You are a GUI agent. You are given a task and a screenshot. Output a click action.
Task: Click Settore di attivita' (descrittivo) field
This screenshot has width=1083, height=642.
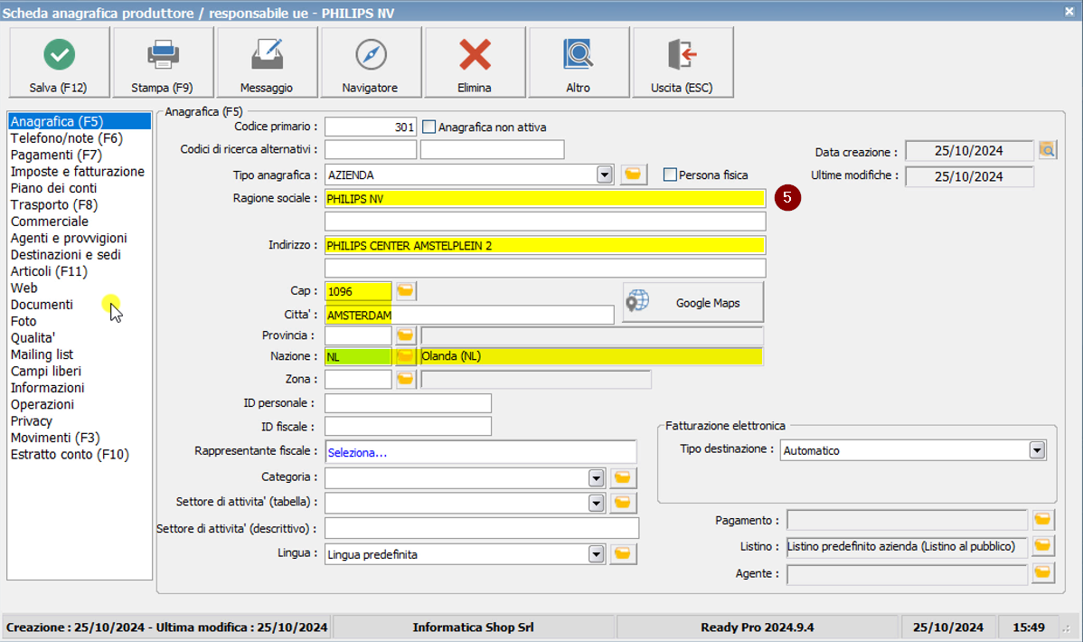[482, 528]
